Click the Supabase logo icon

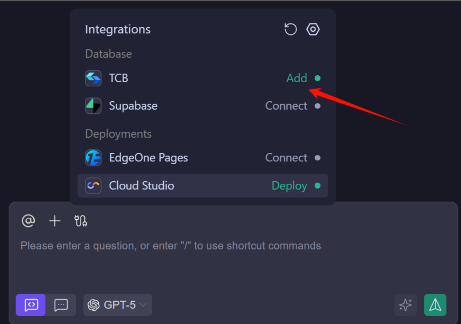coord(93,106)
